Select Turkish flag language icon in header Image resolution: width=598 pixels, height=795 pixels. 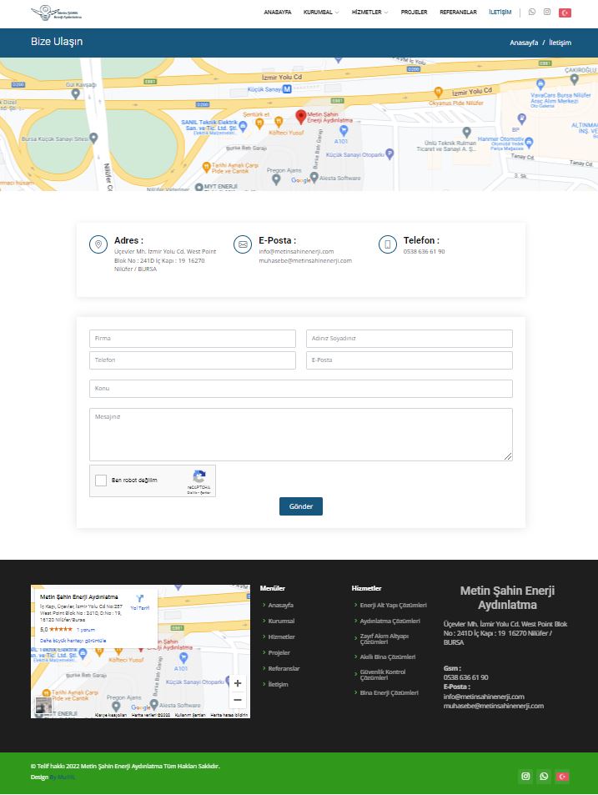click(565, 13)
